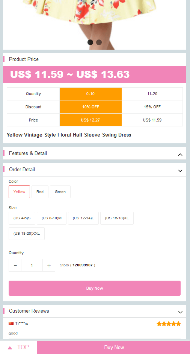Click the minus quantity icon
Screen dimensions: 190x354
[15, 265]
